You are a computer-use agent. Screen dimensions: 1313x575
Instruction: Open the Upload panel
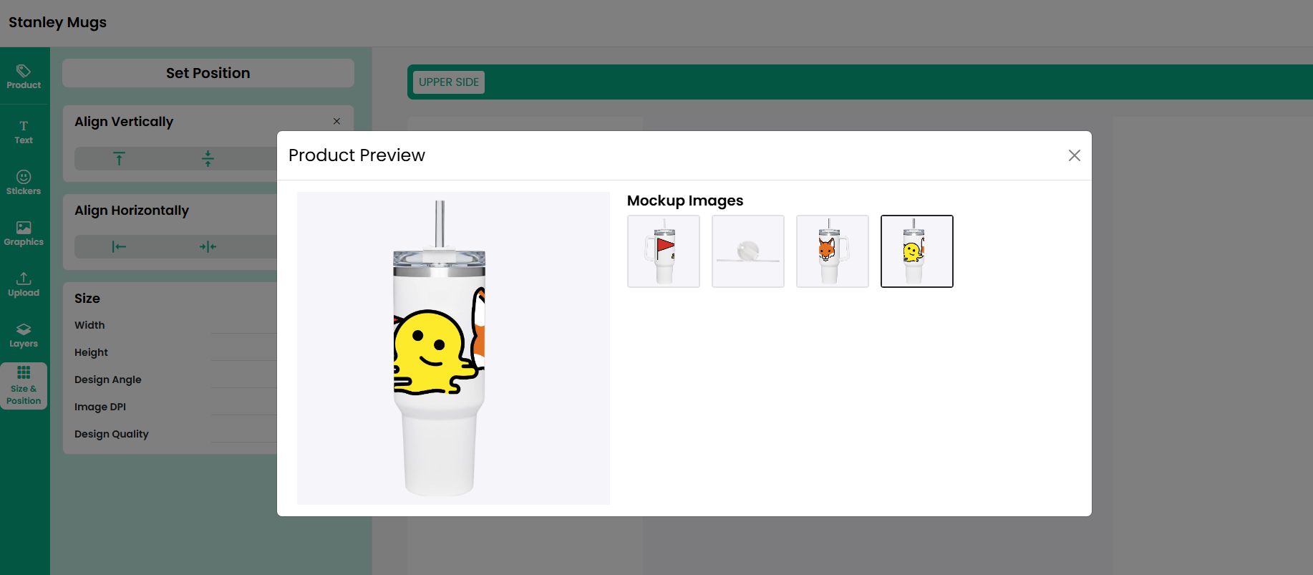pos(24,284)
